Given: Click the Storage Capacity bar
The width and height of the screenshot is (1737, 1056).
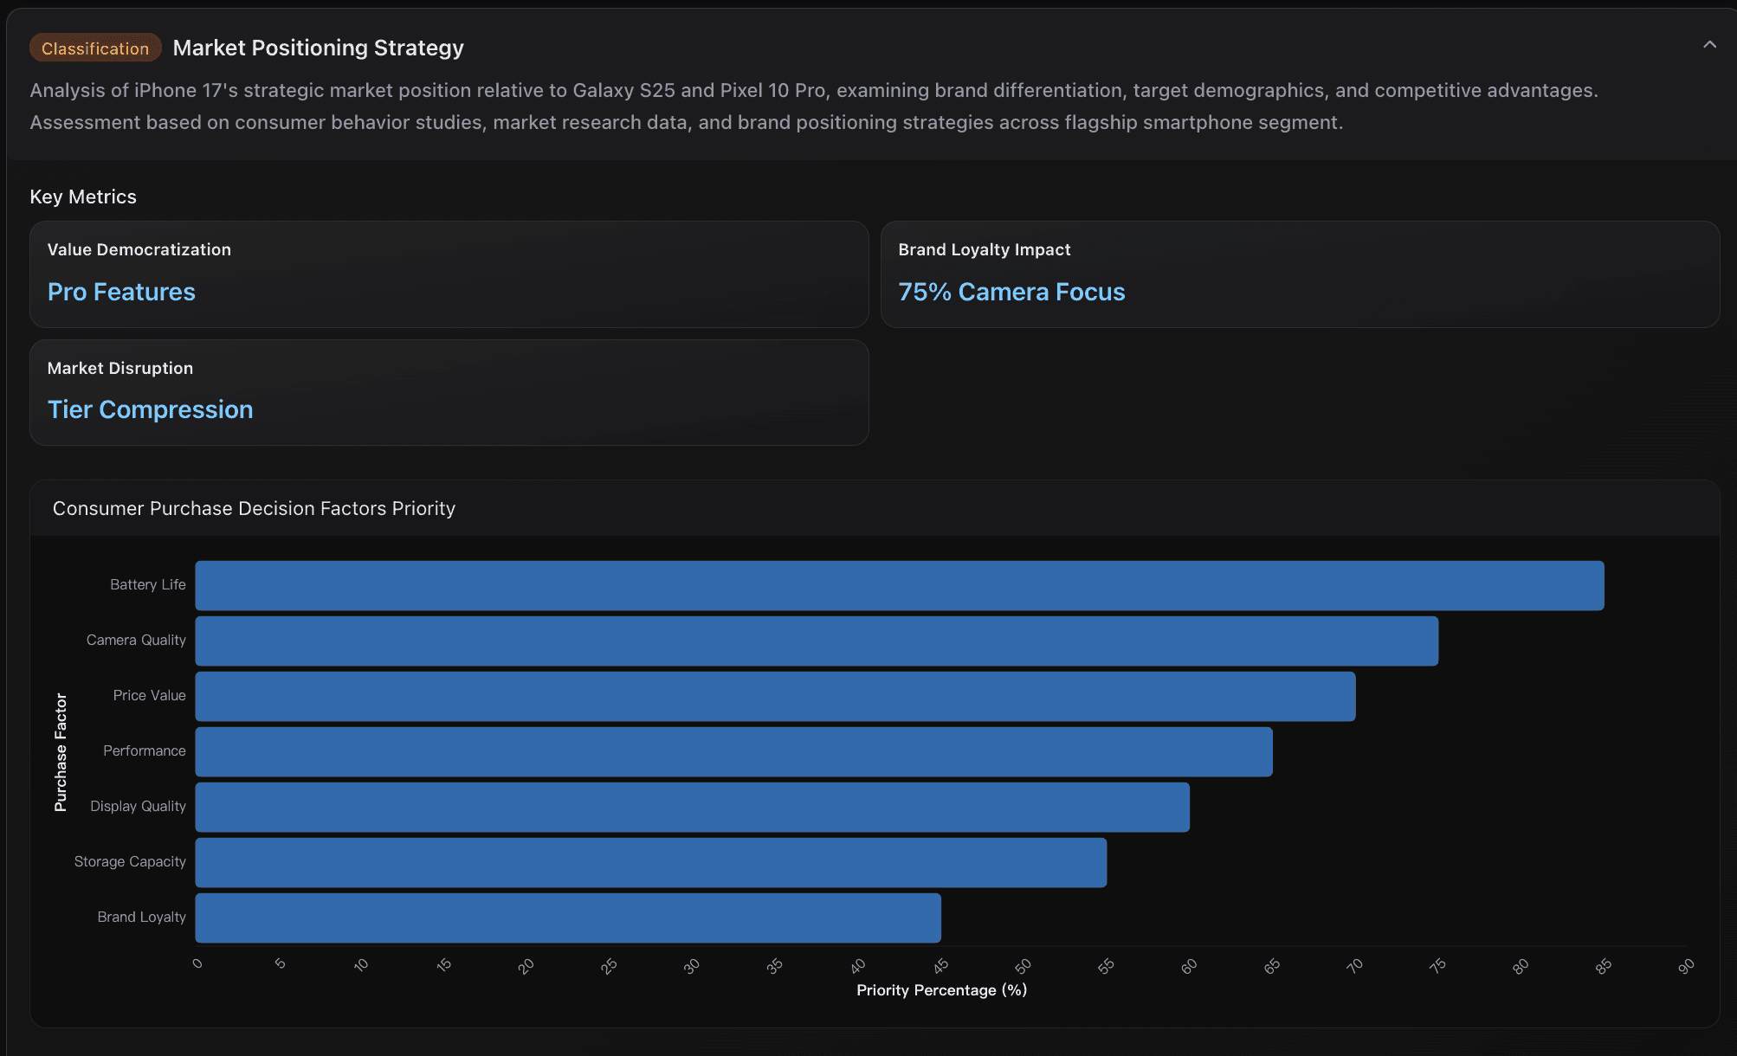Looking at the screenshot, I should [651, 863].
